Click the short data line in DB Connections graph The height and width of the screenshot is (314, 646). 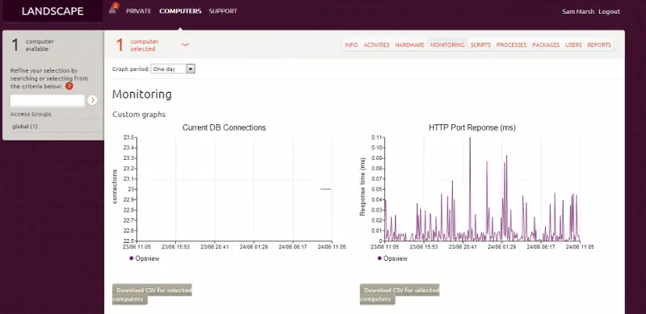pos(326,189)
